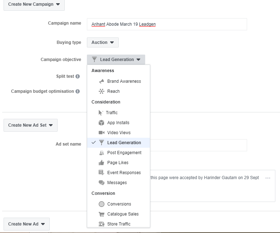Click the Campaign name input field
This screenshot has height=233, width=280.
coord(167,24)
